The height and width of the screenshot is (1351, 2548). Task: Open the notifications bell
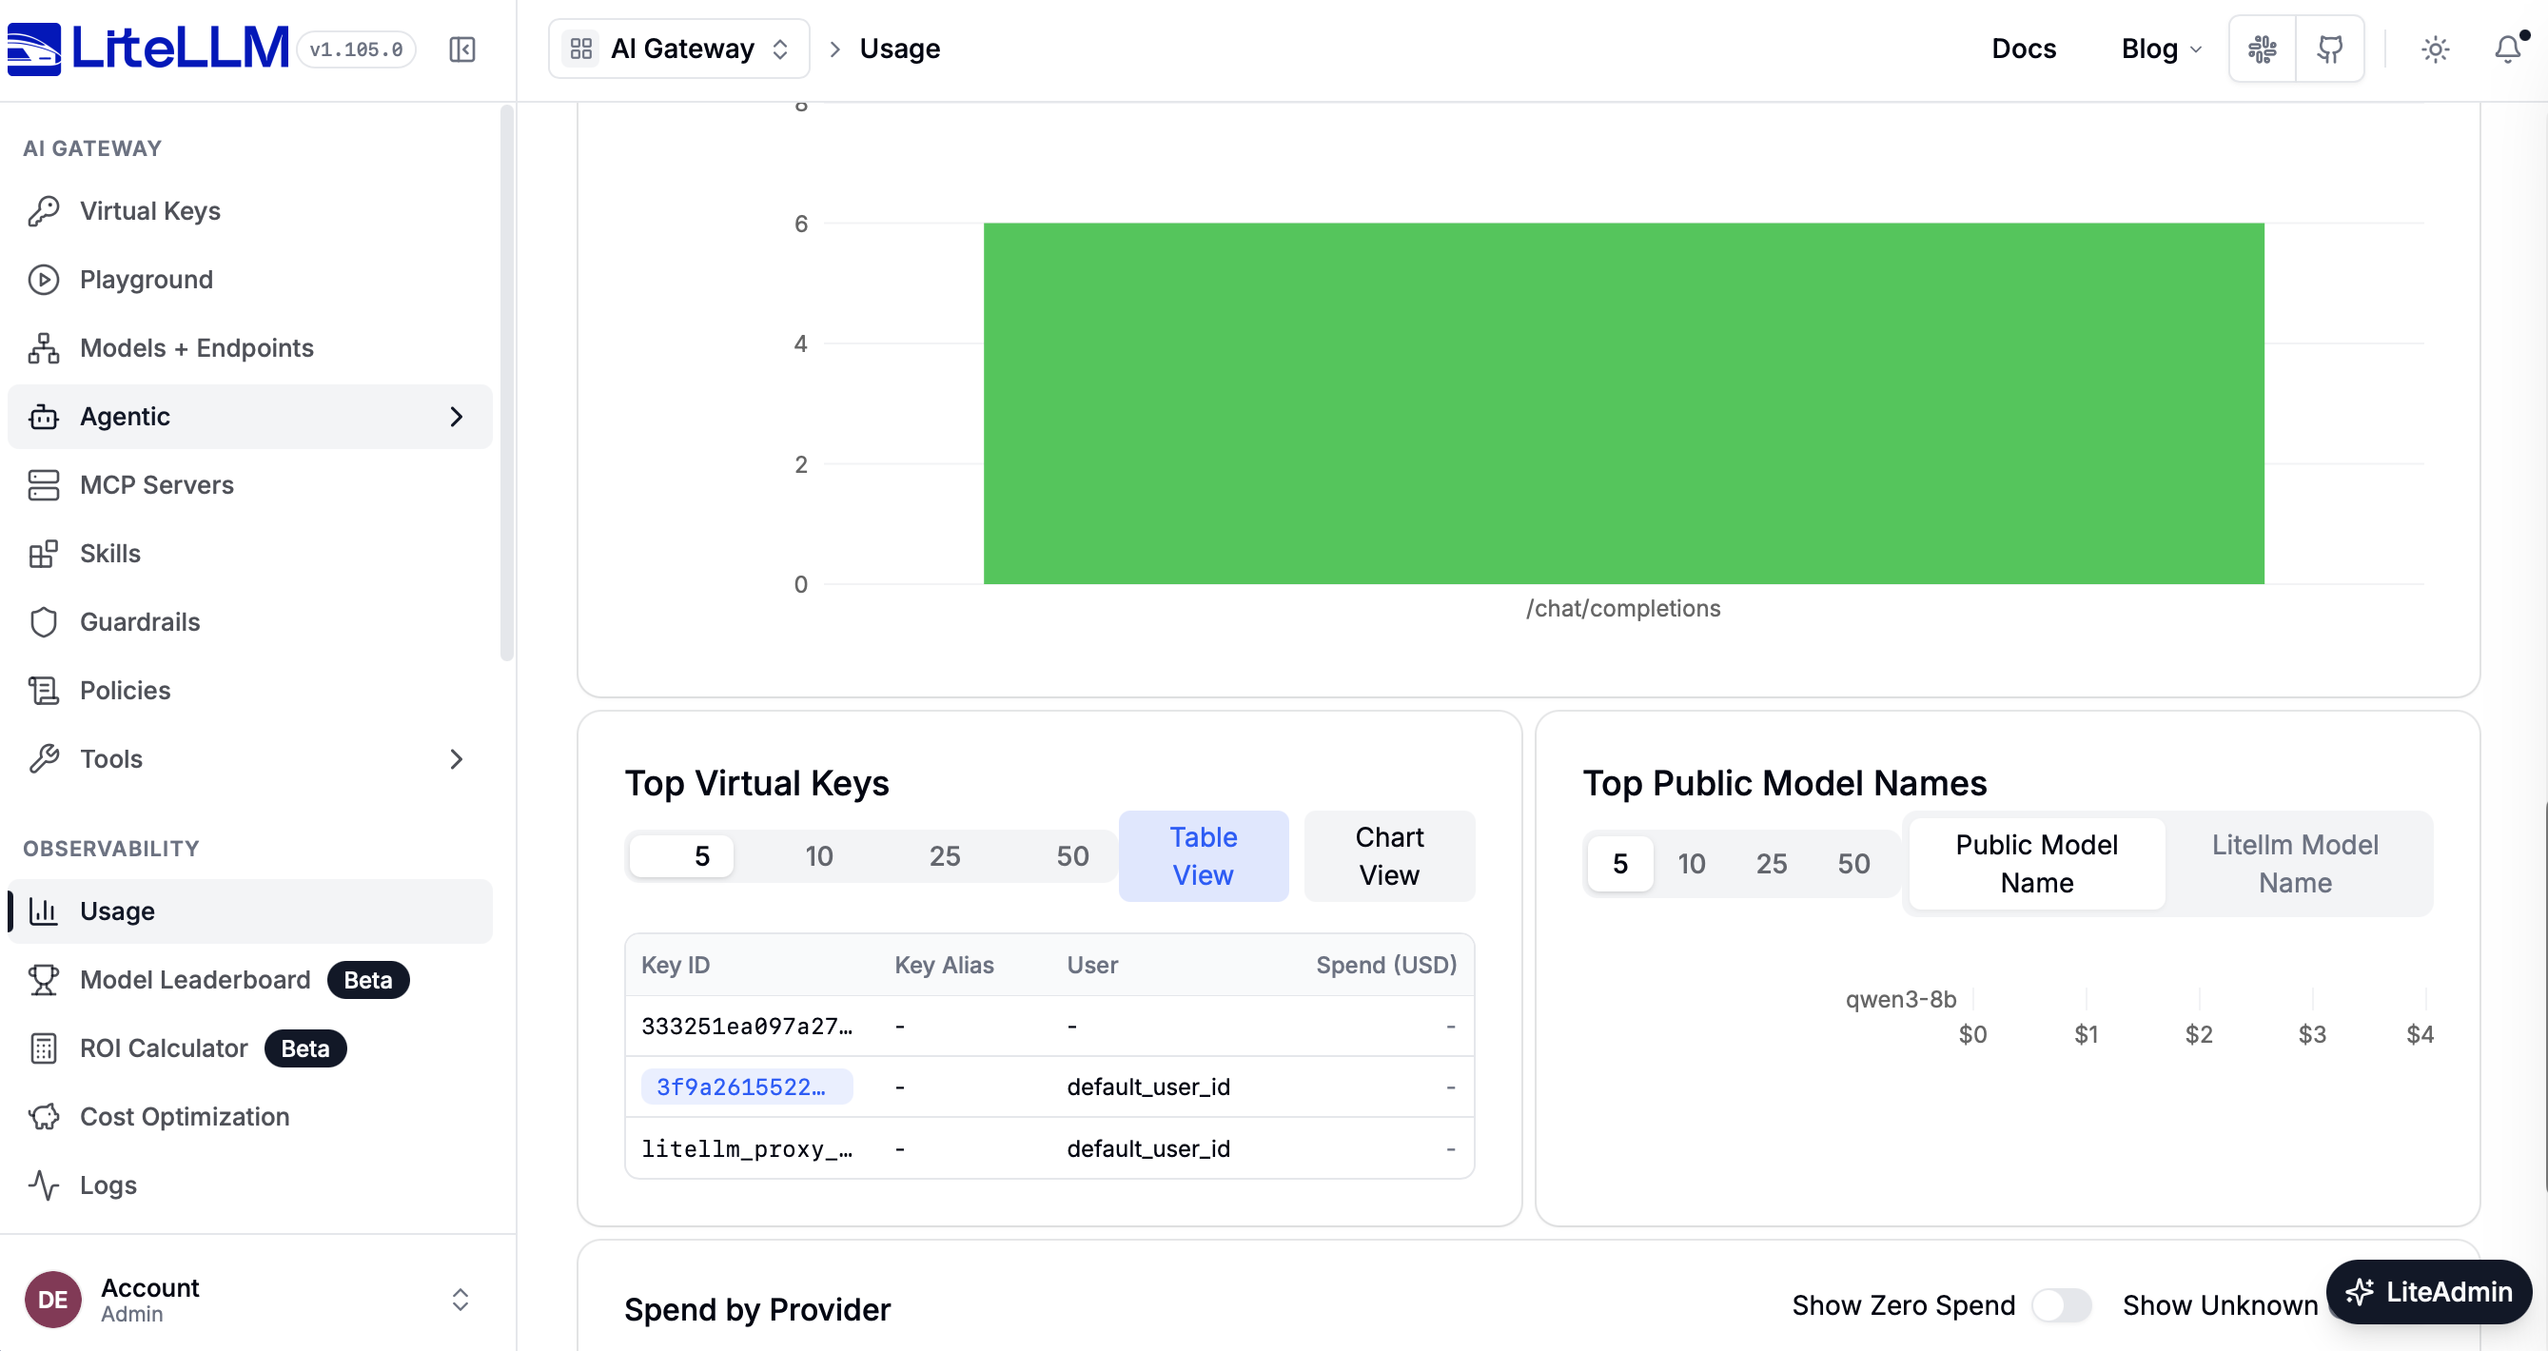pos(2507,49)
